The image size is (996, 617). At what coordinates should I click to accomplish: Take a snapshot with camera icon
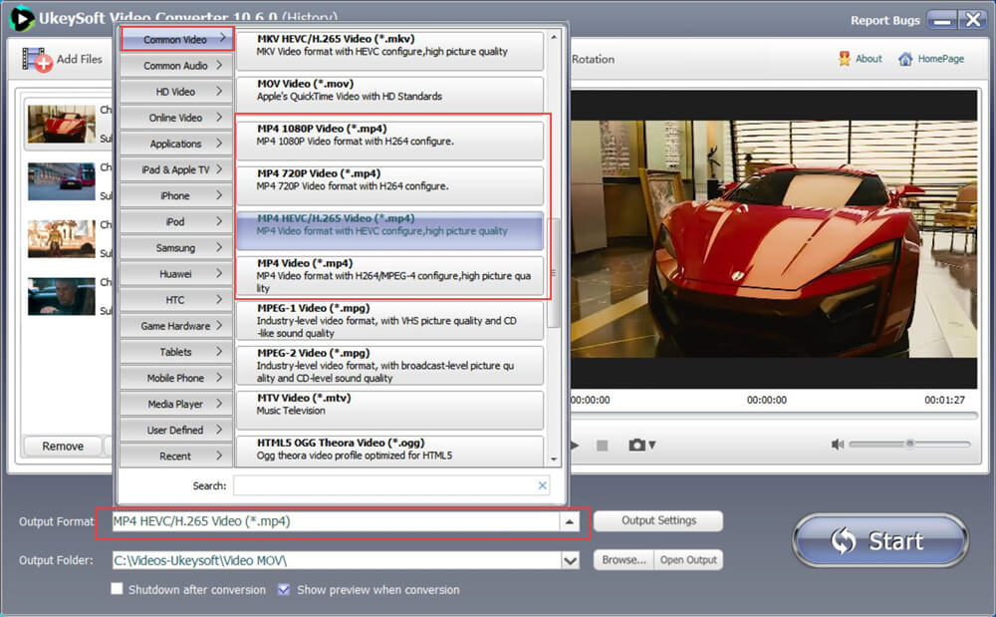pos(636,445)
